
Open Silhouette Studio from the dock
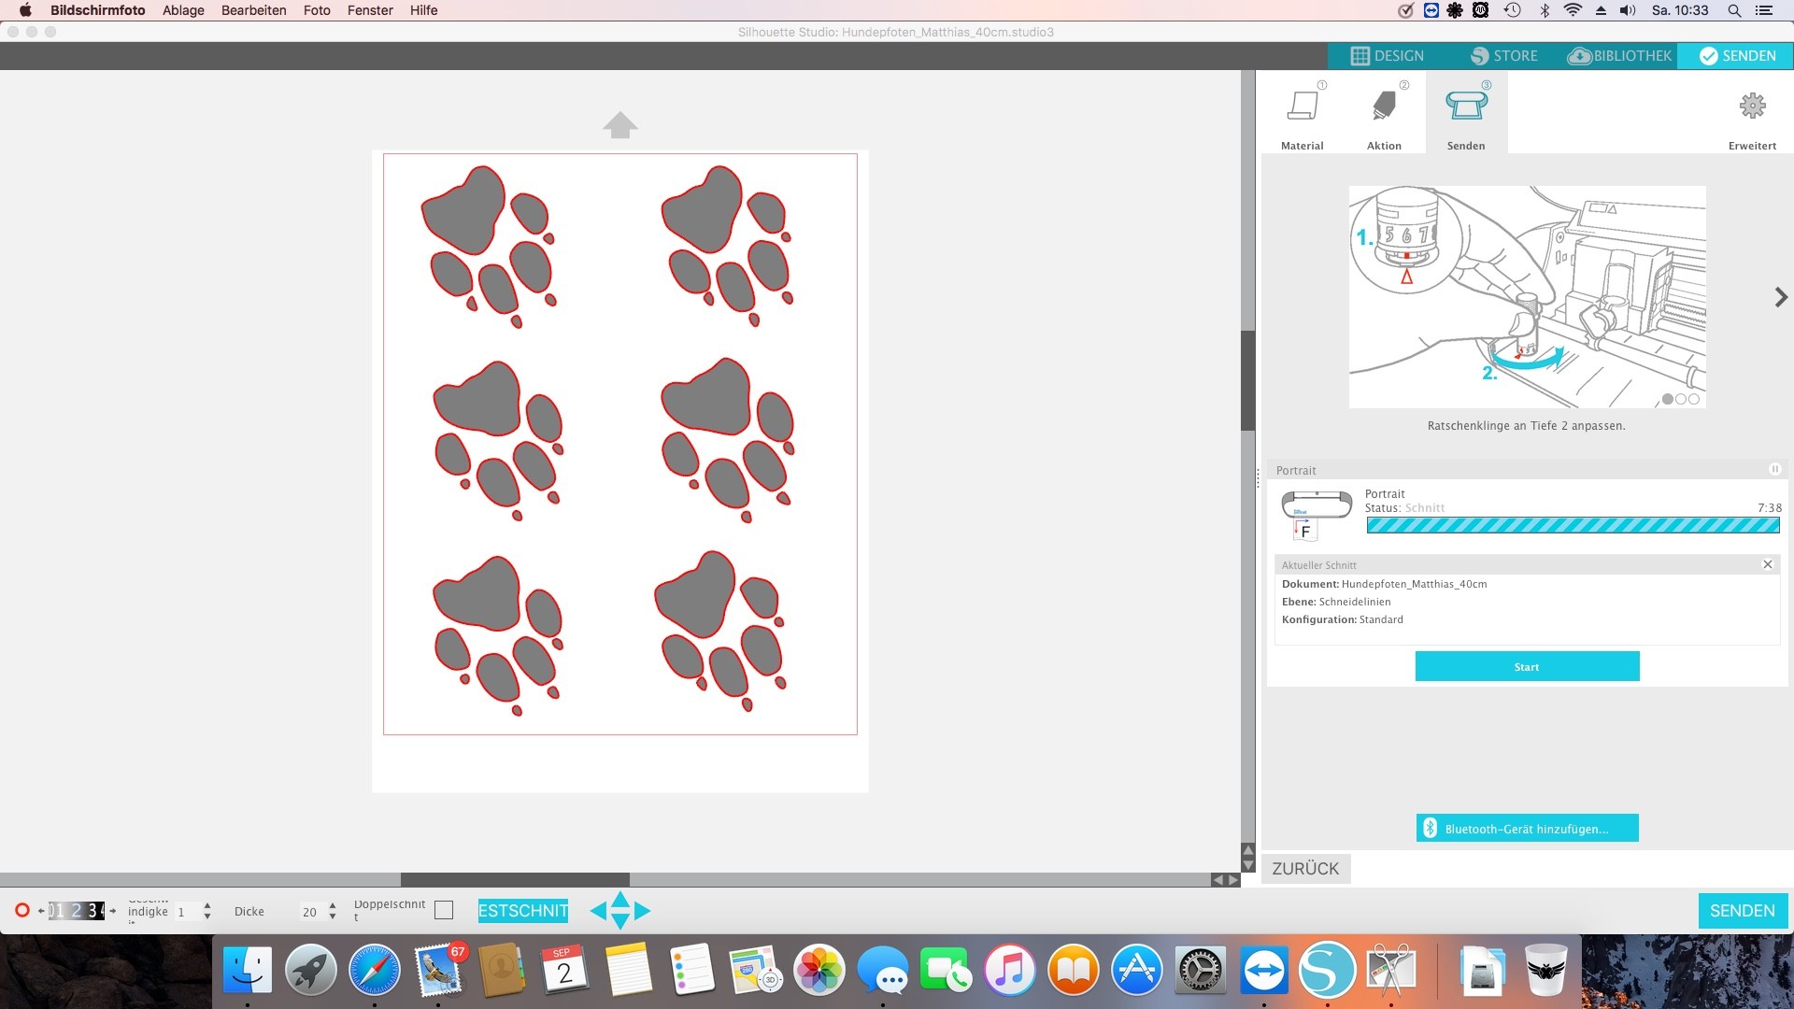(x=1327, y=971)
